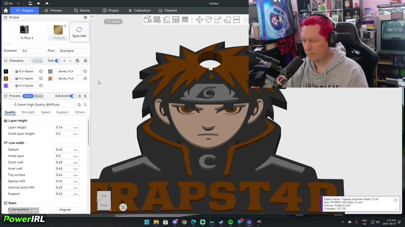Add a filament with plus icon
405x227 pixels.
64,61
